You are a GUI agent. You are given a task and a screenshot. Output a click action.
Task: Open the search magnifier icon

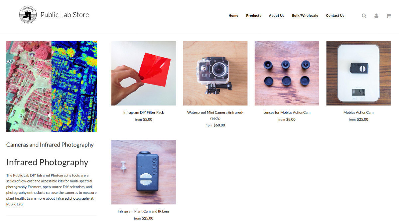pos(364,16)
